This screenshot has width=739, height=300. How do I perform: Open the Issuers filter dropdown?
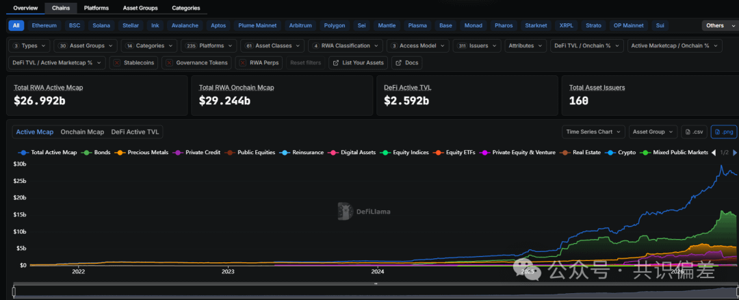click(477, 46)
